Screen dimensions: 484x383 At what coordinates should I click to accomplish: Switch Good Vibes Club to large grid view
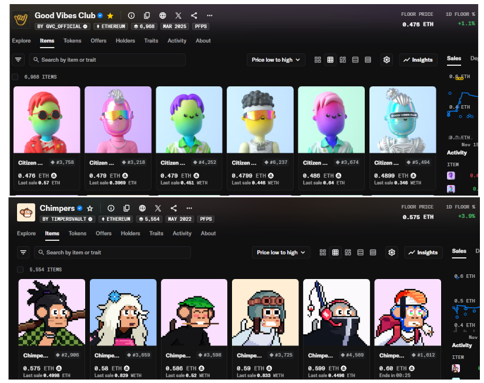tap(318, 59)
